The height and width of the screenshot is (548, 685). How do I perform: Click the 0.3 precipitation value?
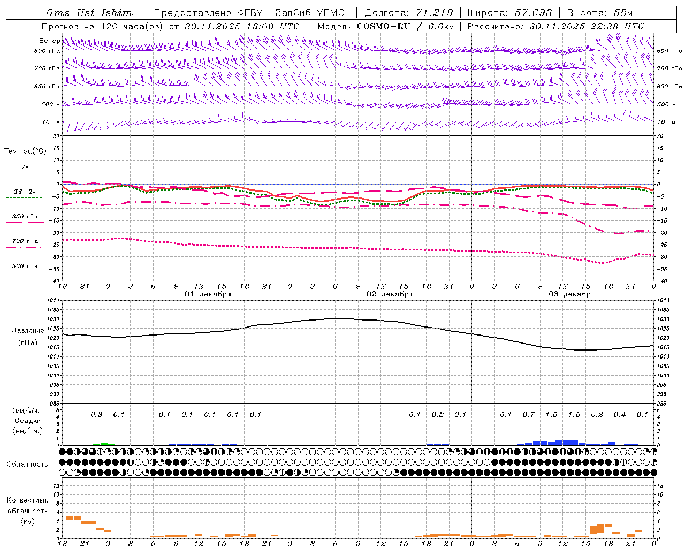(96, 414)
